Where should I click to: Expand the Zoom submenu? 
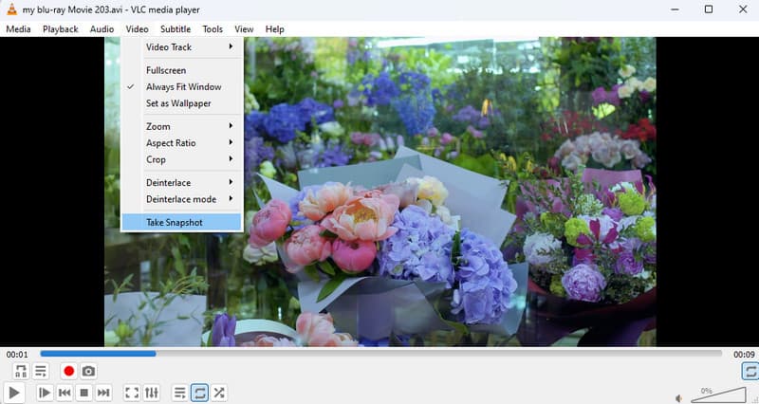181,126
